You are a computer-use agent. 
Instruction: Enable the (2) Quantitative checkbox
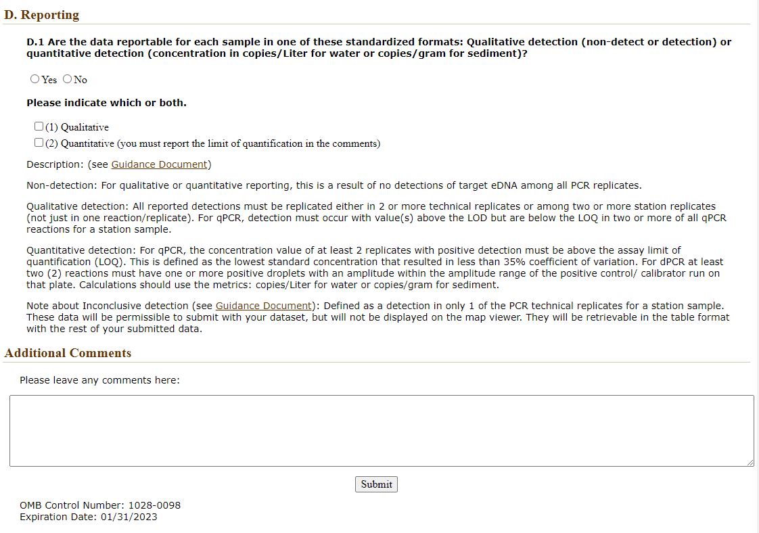pyautogui.click(x=39, y=143)
